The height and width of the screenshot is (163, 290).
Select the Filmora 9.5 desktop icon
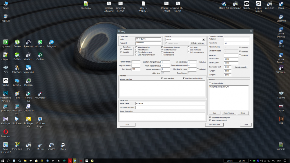[x=28, y=94]
